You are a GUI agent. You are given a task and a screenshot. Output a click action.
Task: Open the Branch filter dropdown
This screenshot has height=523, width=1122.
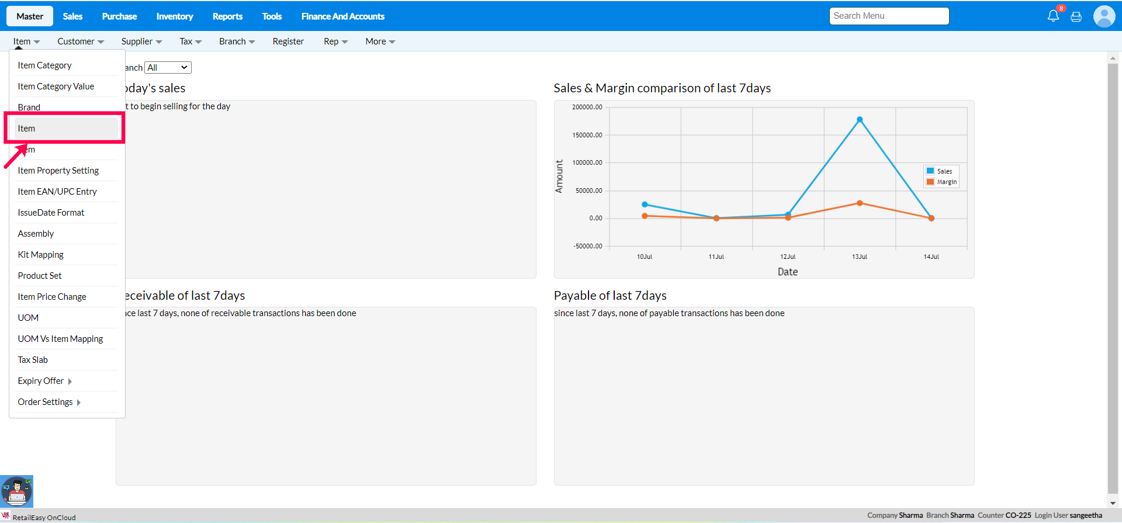168,68
